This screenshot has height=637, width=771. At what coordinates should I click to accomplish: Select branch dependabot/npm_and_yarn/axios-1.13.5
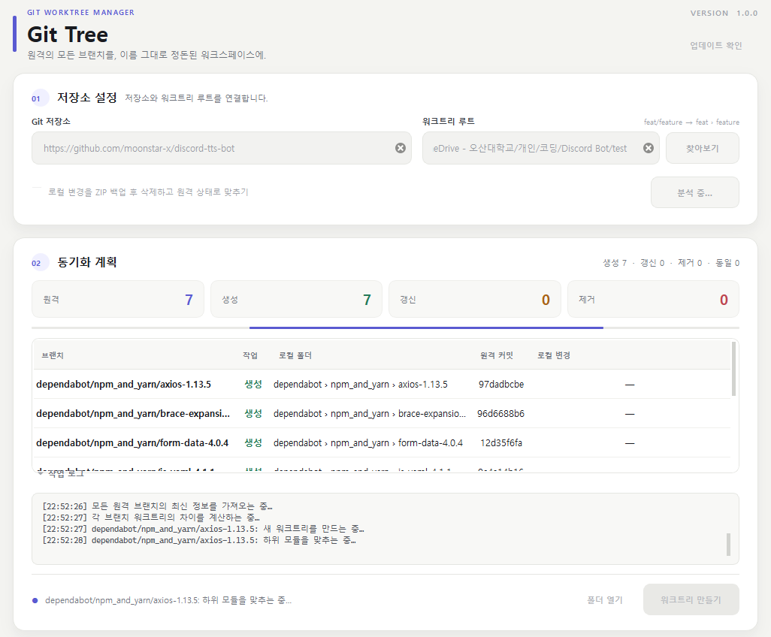tap(123, 385)
